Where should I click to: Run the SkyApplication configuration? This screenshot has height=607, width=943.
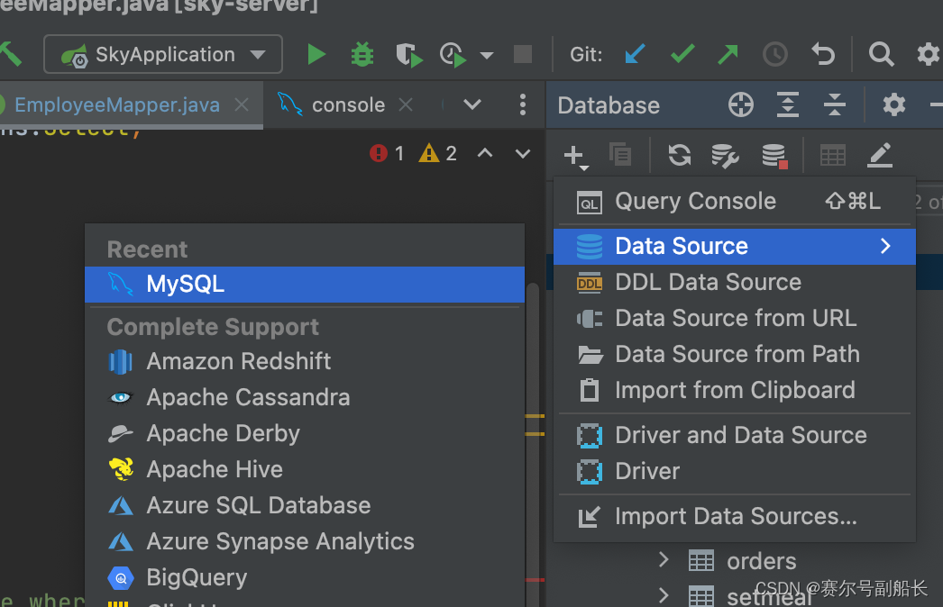(316, 54)
